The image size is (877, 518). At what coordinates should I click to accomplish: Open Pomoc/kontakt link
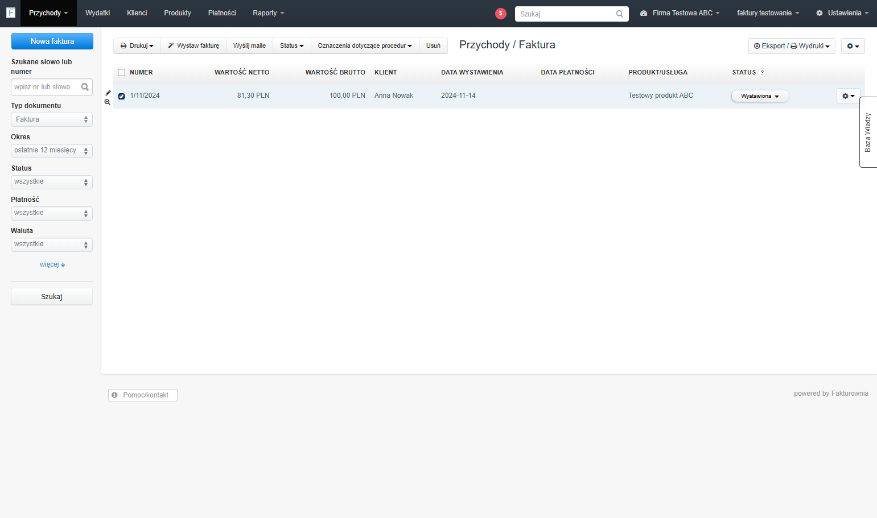click(x=143, y=395)
